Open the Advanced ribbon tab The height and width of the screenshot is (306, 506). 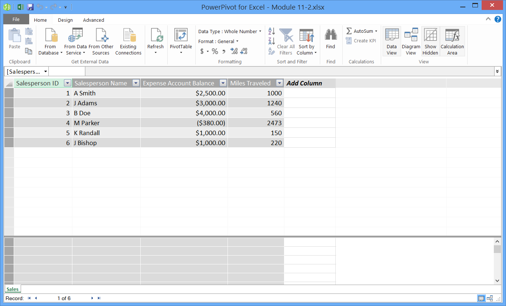pos(93,20)
